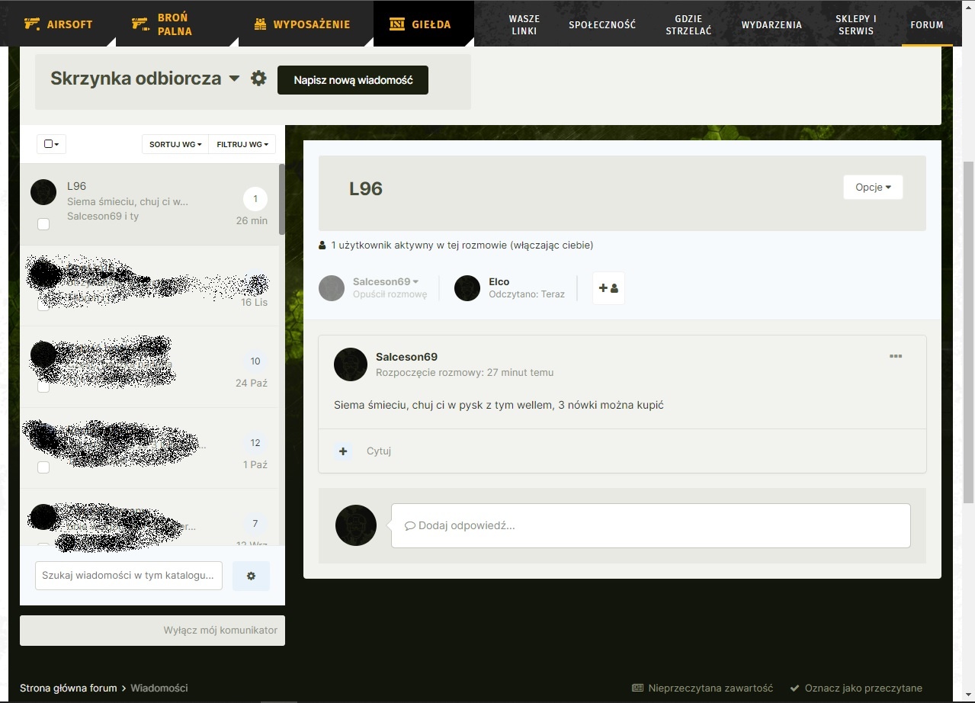This screenshot has height=703, width=975.
Task: Expand the Filtruj wg dropdown
Action: 242,144
